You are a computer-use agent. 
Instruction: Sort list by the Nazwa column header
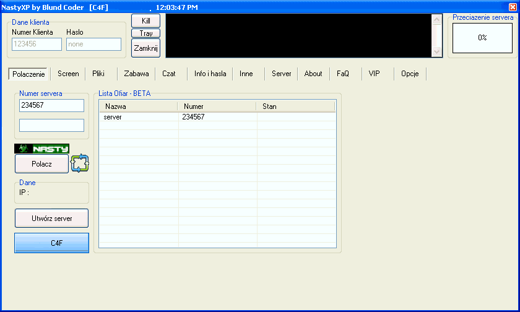click(138, 106)
